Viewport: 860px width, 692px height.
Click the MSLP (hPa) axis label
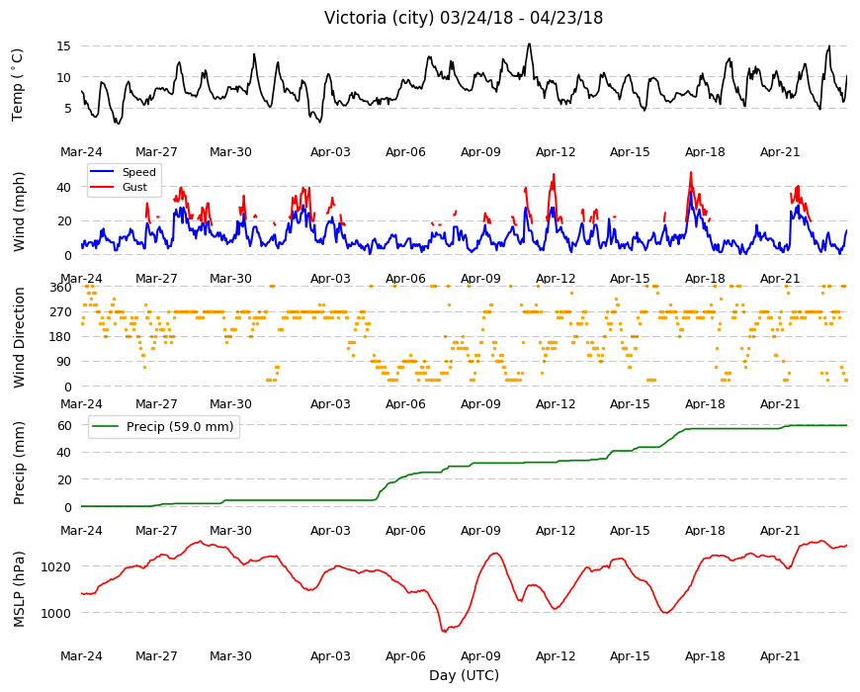(19, 589)
